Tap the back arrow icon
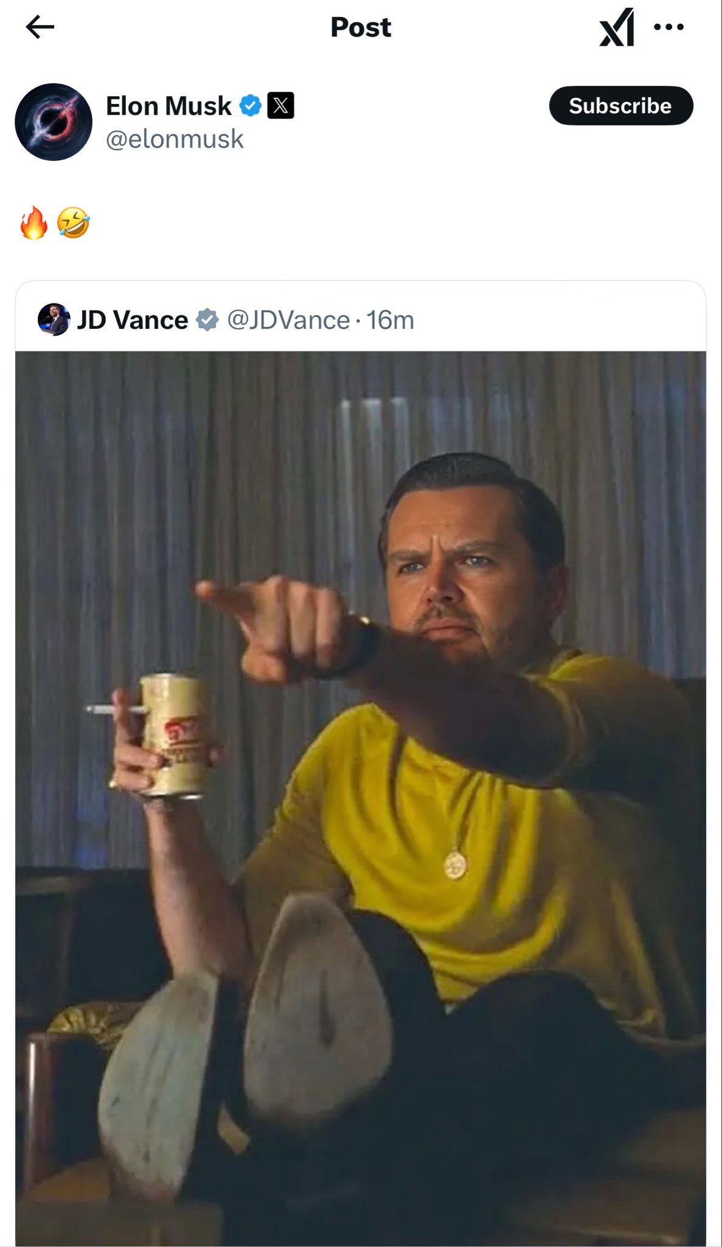722x1247 pixels. coord(40,27)
